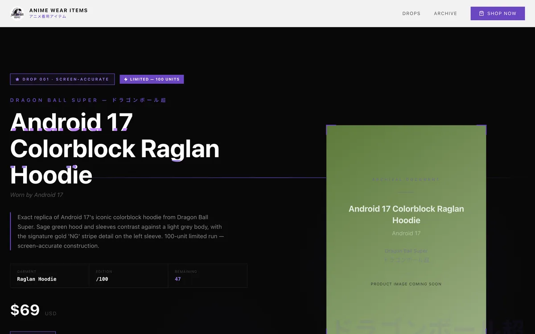Click the 'Archival Document' label on card
Screen dimensions: 535x334
click(x=406, y=179)
